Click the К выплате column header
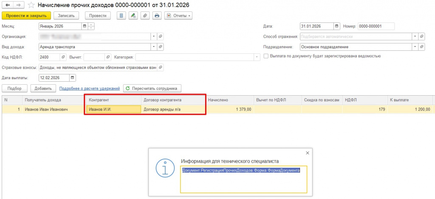This screenshot has height=199, width=435. click(x=410, y=100)
